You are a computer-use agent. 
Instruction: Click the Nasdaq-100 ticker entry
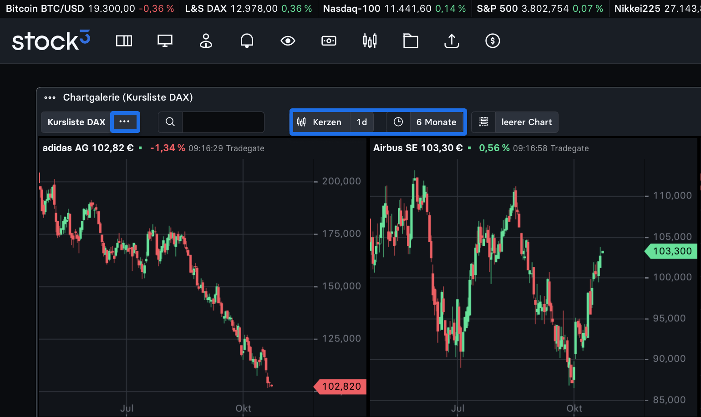pos(394,9)
